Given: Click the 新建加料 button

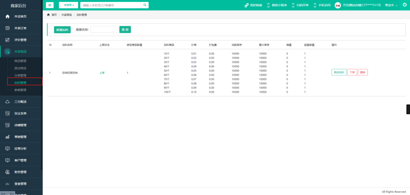Looking at the screenshot, I should (62, 30).
